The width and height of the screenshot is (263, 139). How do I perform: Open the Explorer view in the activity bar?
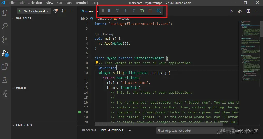tap(5, 13)
